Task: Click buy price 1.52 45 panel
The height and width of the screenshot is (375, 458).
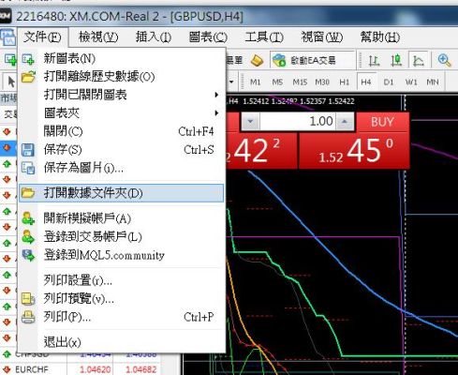Action: [x=354, y=151]
